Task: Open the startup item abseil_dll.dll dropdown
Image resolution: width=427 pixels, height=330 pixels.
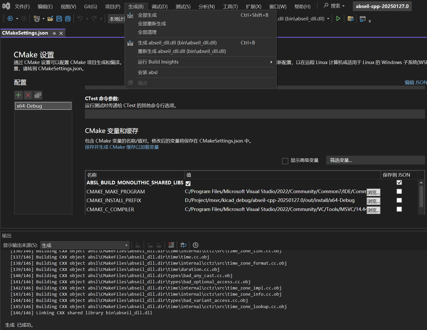Action: pyautogui.click(x=328, y=19)
